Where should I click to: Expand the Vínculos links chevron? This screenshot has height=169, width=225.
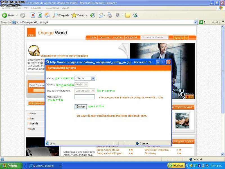pos(223,22)
